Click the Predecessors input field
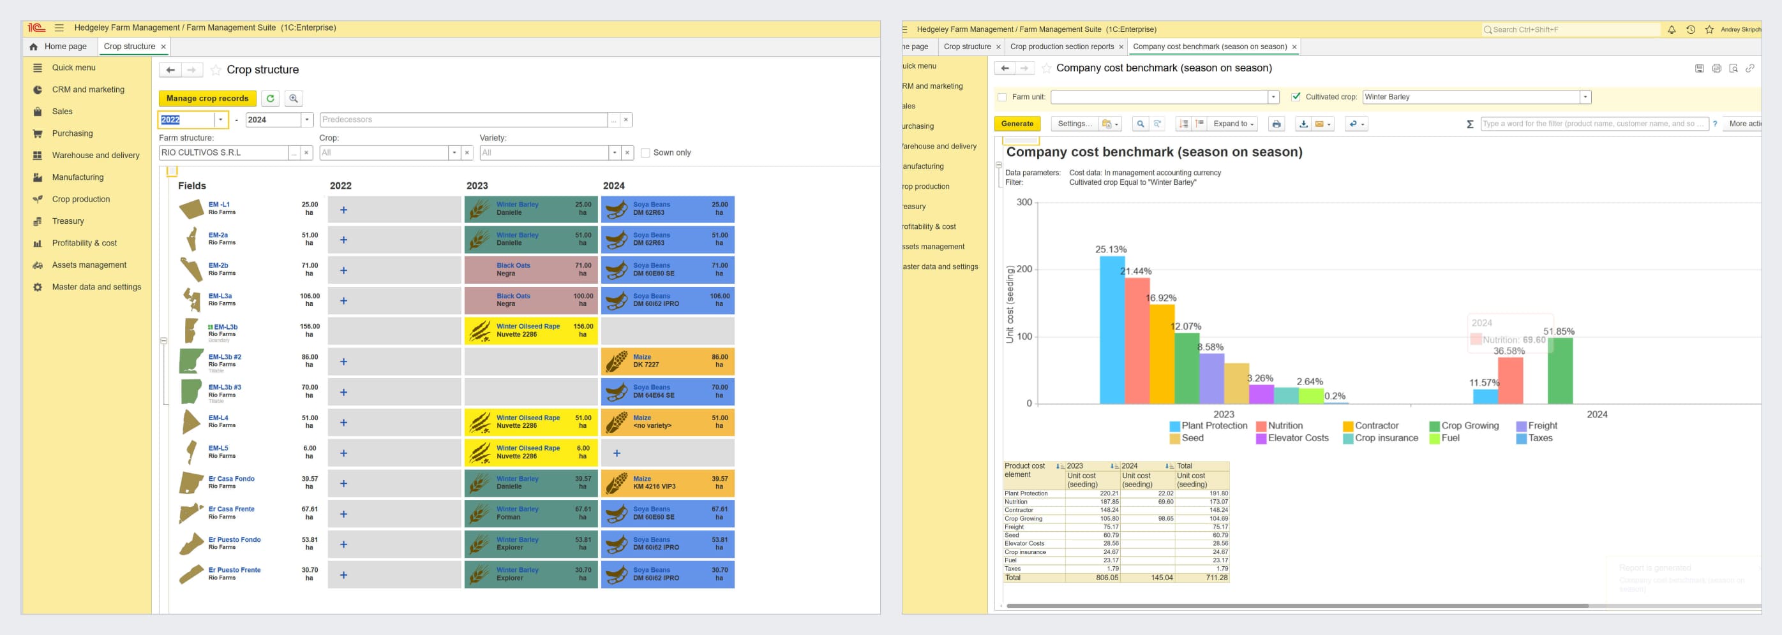Viewport: 1782px width, 635px height. pos(463,119)
